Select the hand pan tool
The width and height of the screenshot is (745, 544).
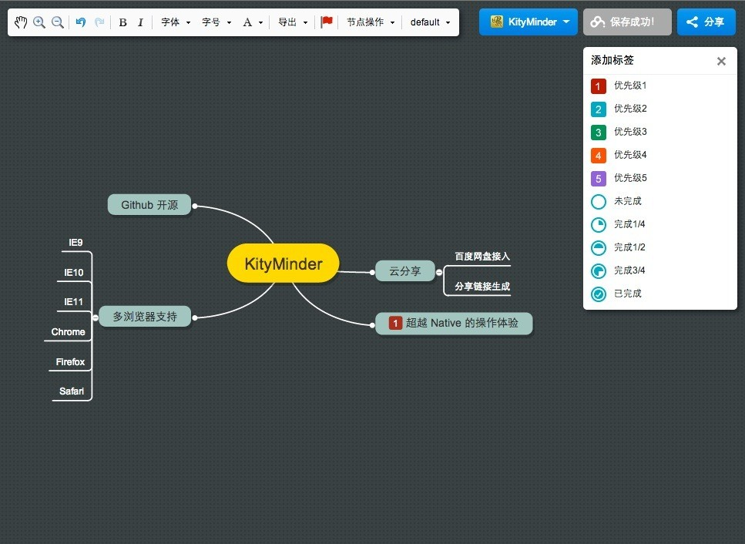tap(21, 22)
